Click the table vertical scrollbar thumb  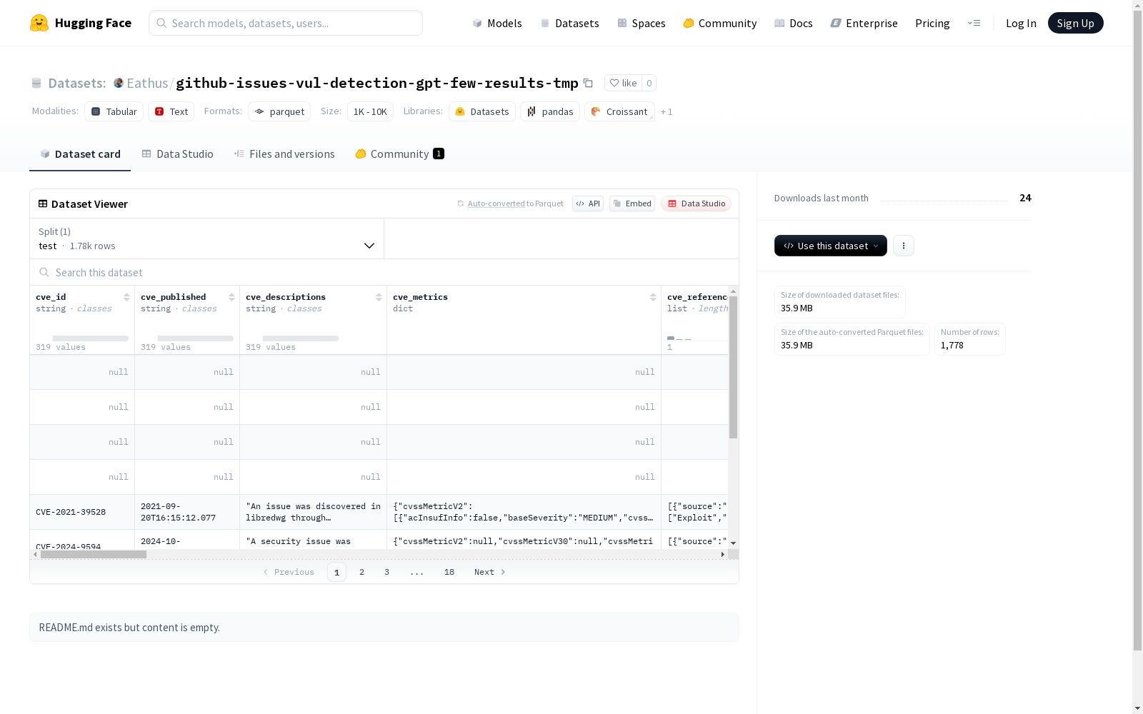point(733,367)
